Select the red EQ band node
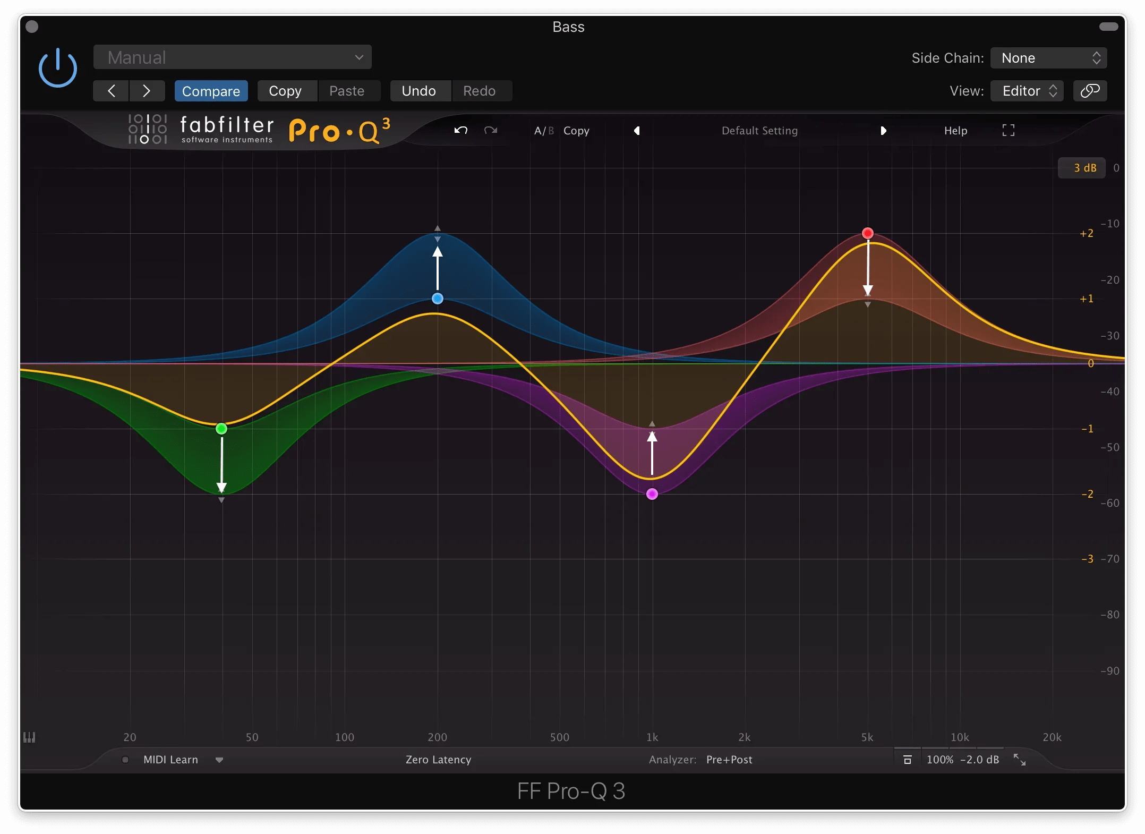Screen dimensions: 1145x834 (x=868, y=233)
